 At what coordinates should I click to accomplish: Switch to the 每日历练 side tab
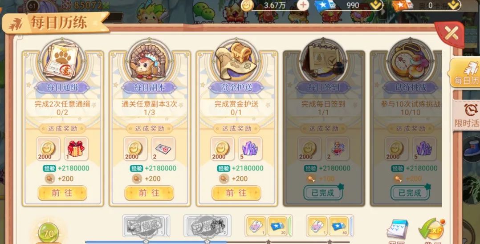pyautogui.click(x=465, y=73)
